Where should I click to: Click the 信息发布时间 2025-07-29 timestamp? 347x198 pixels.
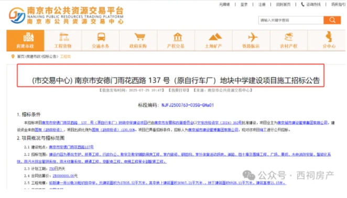132,90
